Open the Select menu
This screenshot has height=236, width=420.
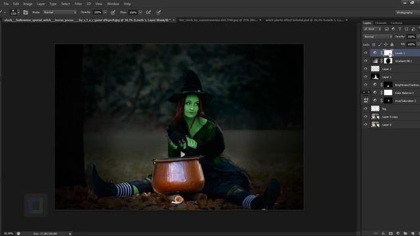tap(66, 4)
